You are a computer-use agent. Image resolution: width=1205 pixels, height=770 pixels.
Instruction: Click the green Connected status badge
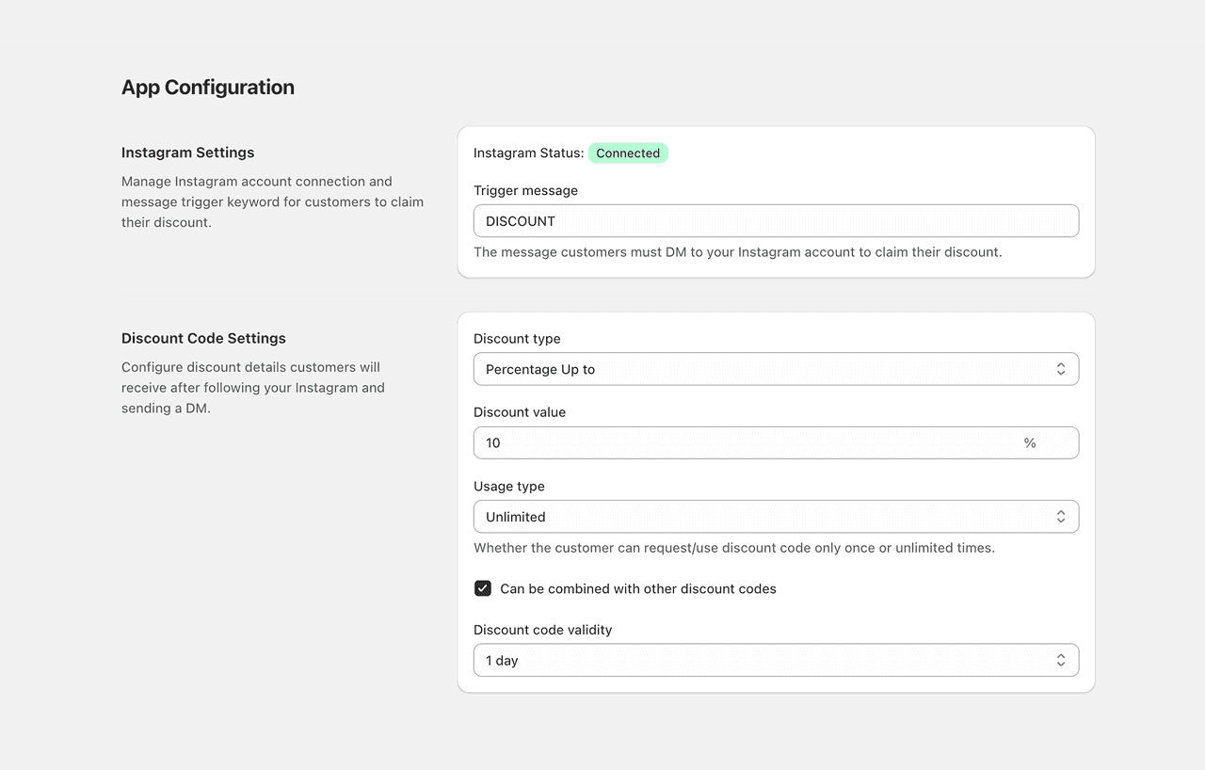[628, 153]
